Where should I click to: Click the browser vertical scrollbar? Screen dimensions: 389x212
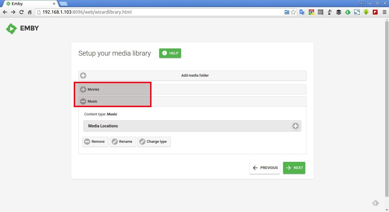(387, 108)
